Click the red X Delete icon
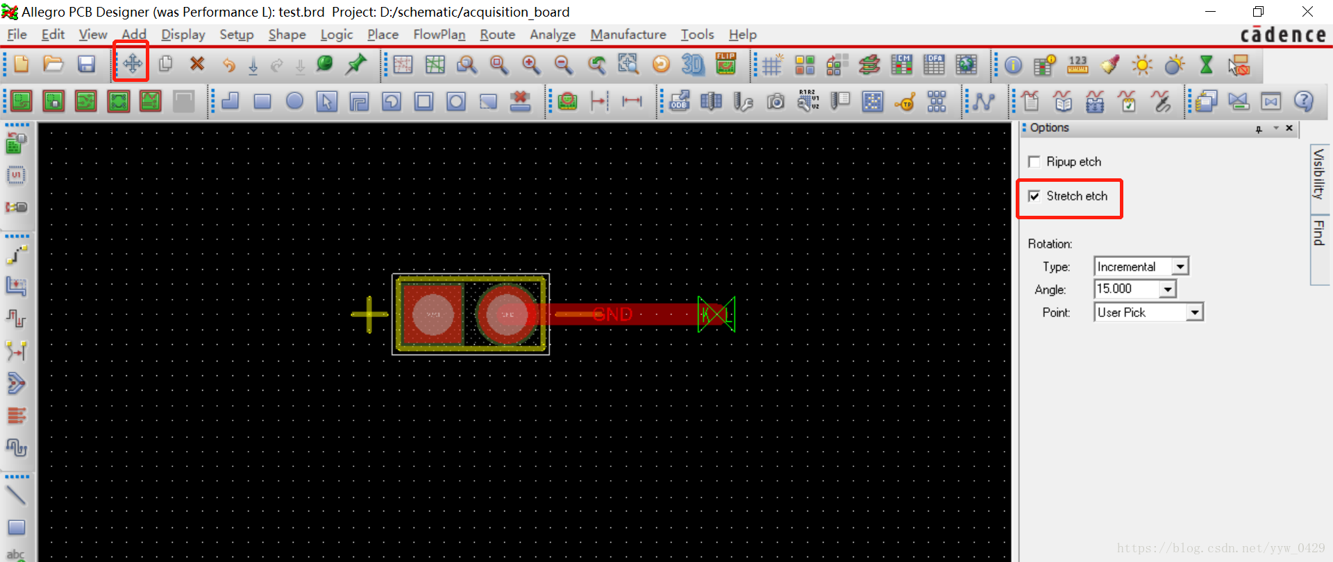This screenshot has width=1333, height=562. [197, 64]
